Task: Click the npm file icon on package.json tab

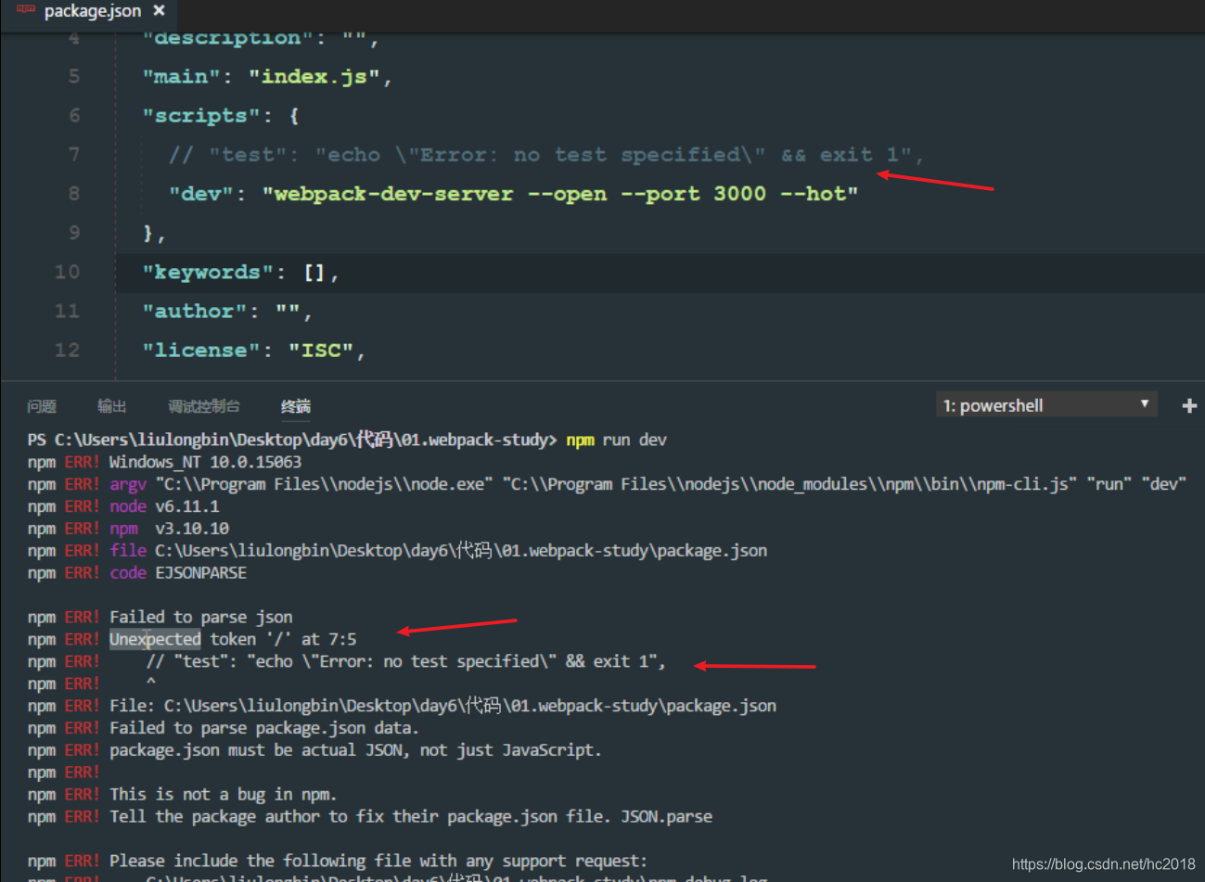Action: point(26,8)
